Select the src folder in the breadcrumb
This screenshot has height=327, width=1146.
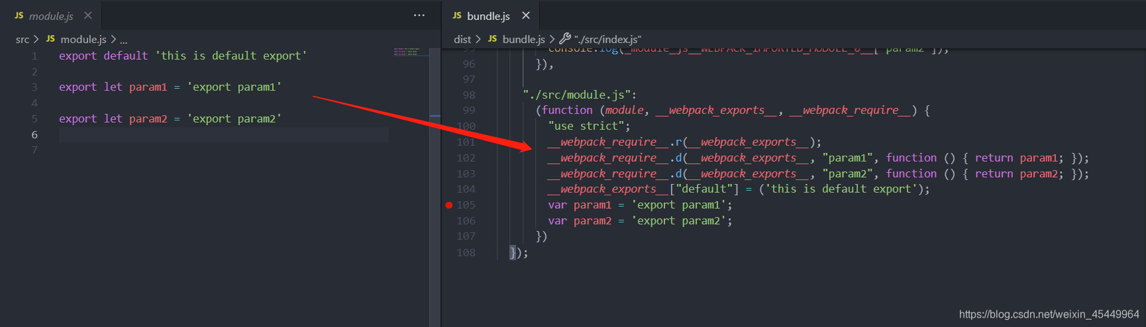pos(23,40)
